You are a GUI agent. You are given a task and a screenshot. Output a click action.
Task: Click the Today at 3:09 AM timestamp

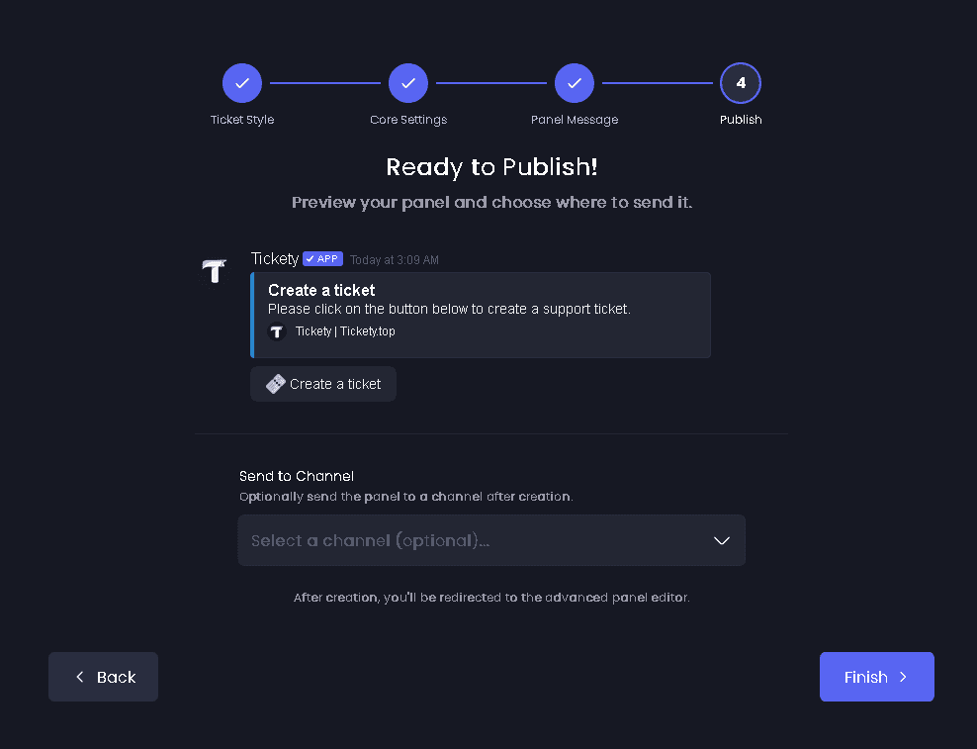[x=394, y=259]
